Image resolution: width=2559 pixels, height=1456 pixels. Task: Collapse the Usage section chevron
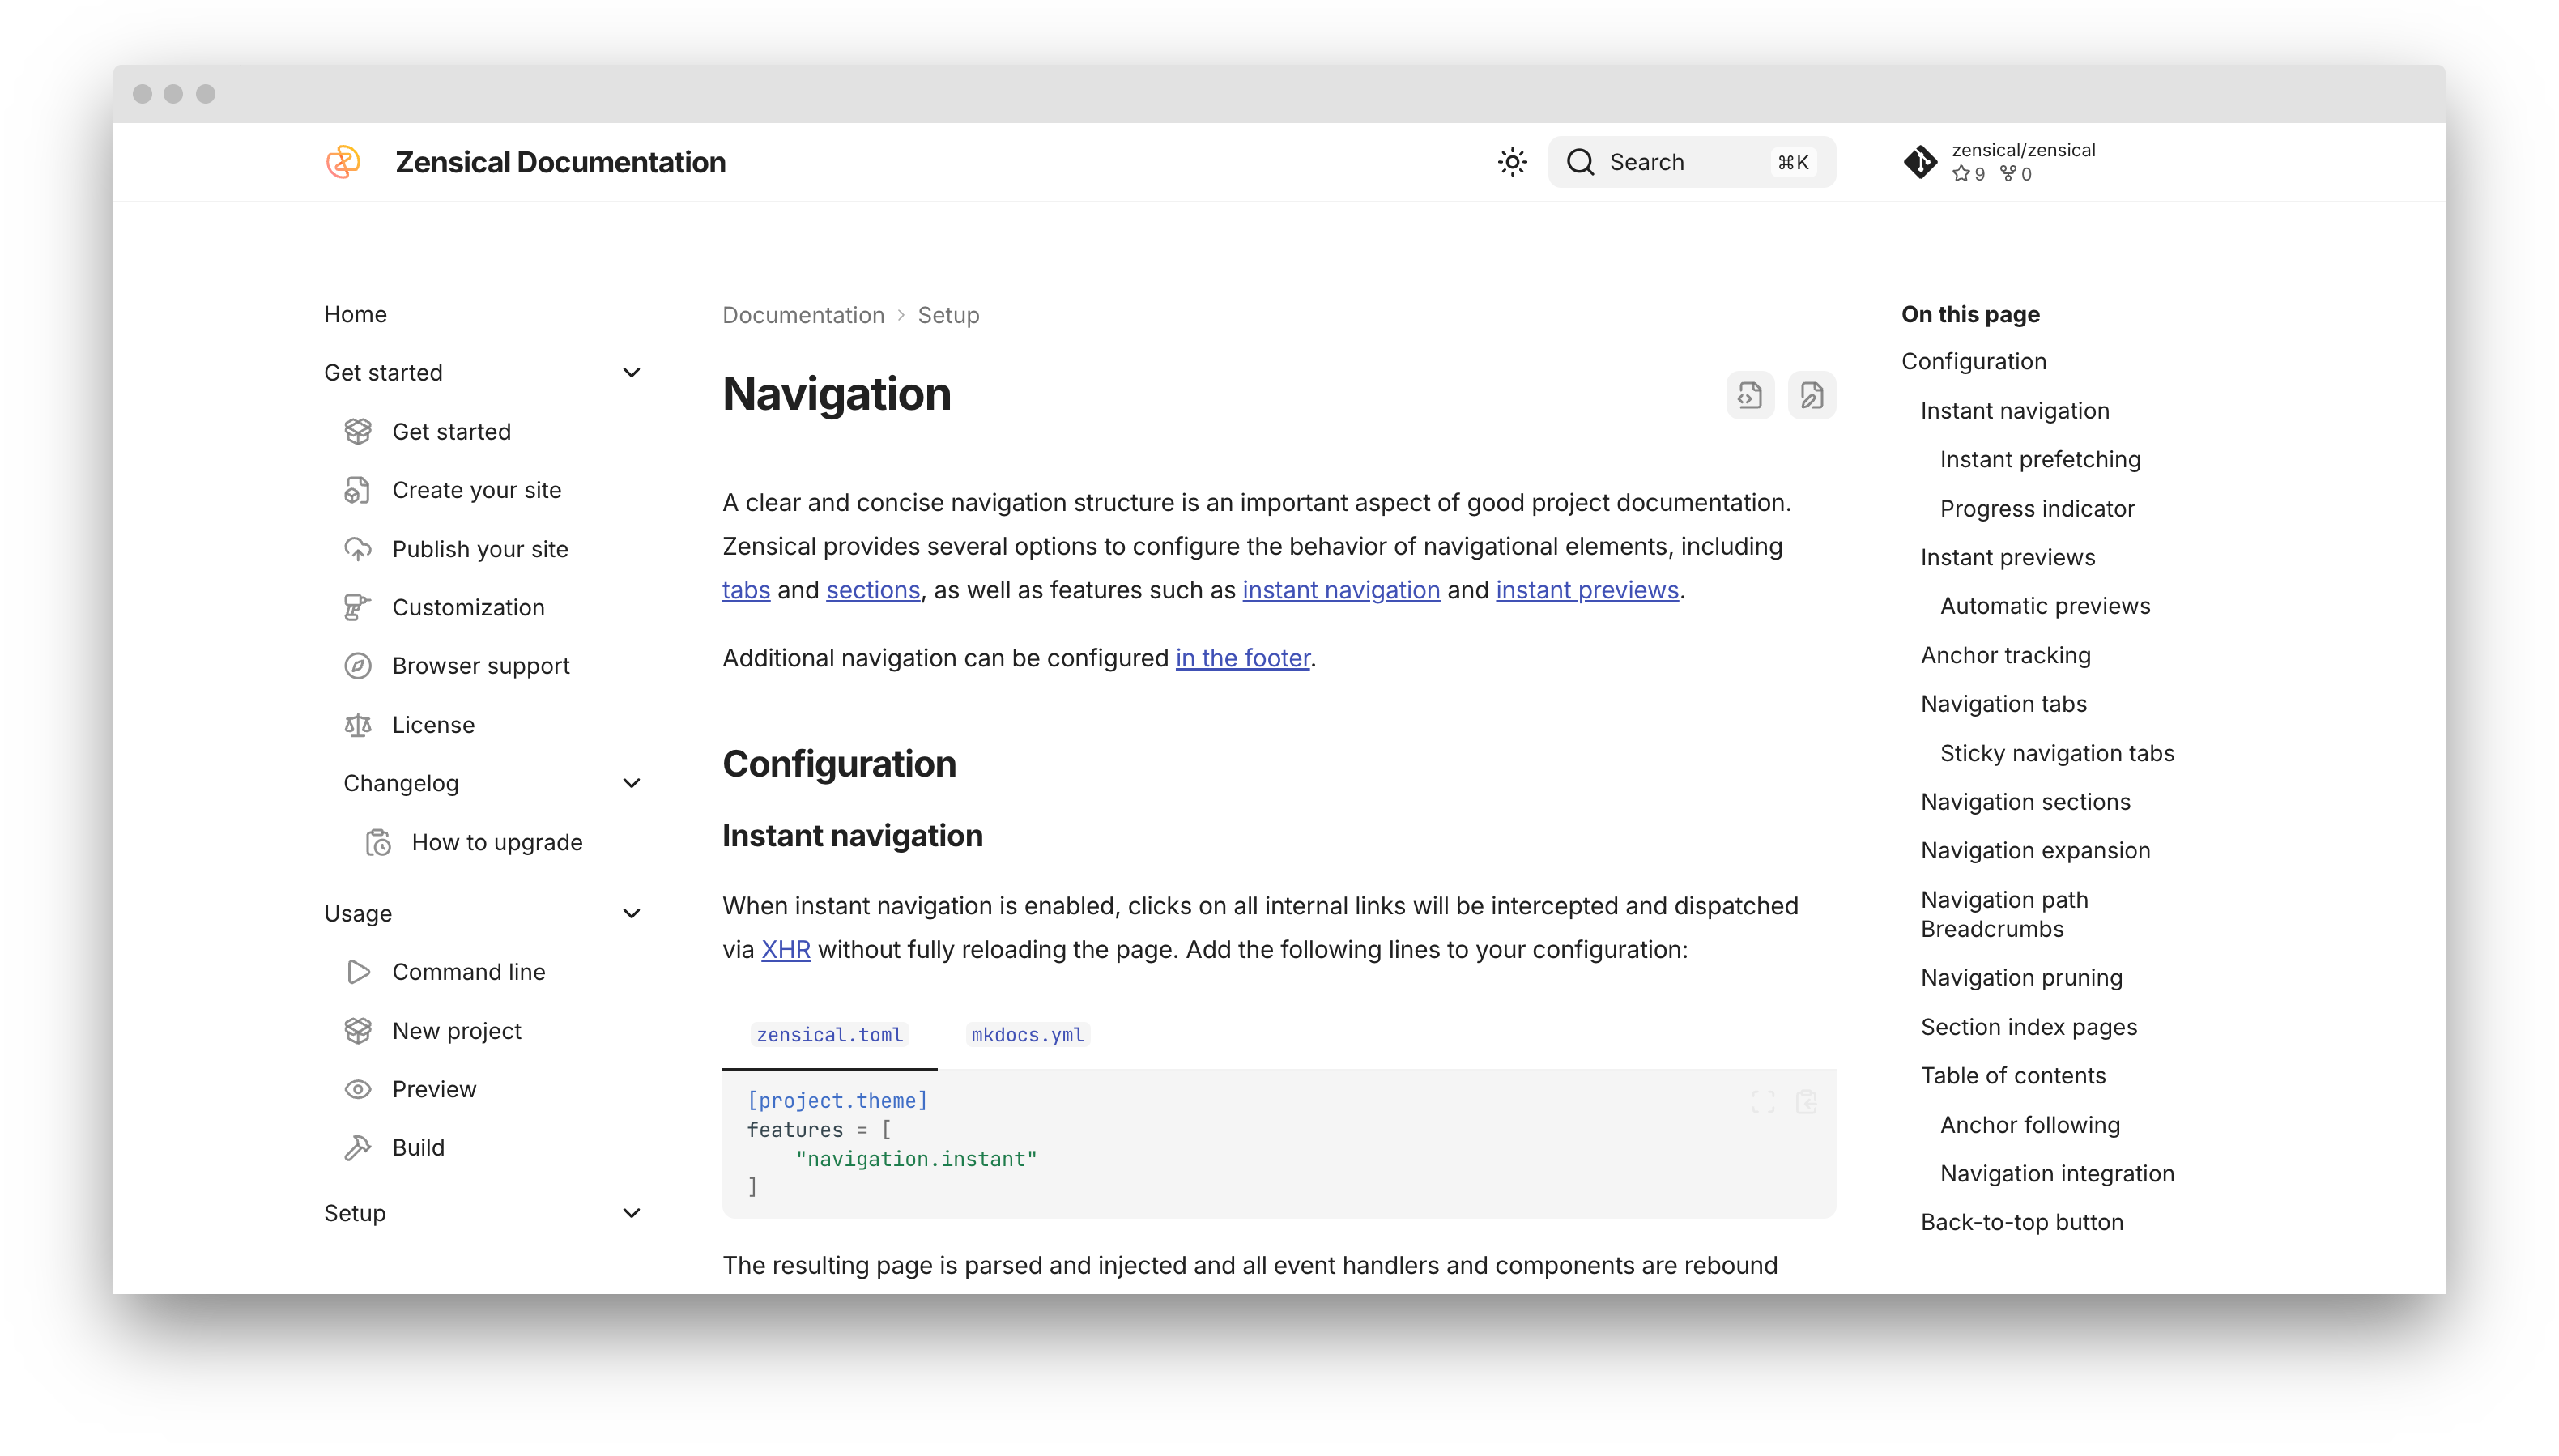631,913
